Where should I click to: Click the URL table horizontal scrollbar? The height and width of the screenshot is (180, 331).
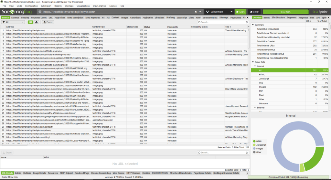(x=14, y=145)
